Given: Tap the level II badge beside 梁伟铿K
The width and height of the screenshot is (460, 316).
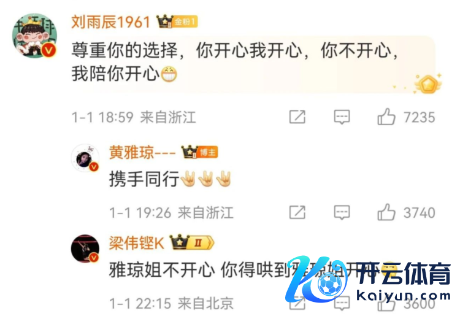Looking at the screenshot, I should 201,242.
